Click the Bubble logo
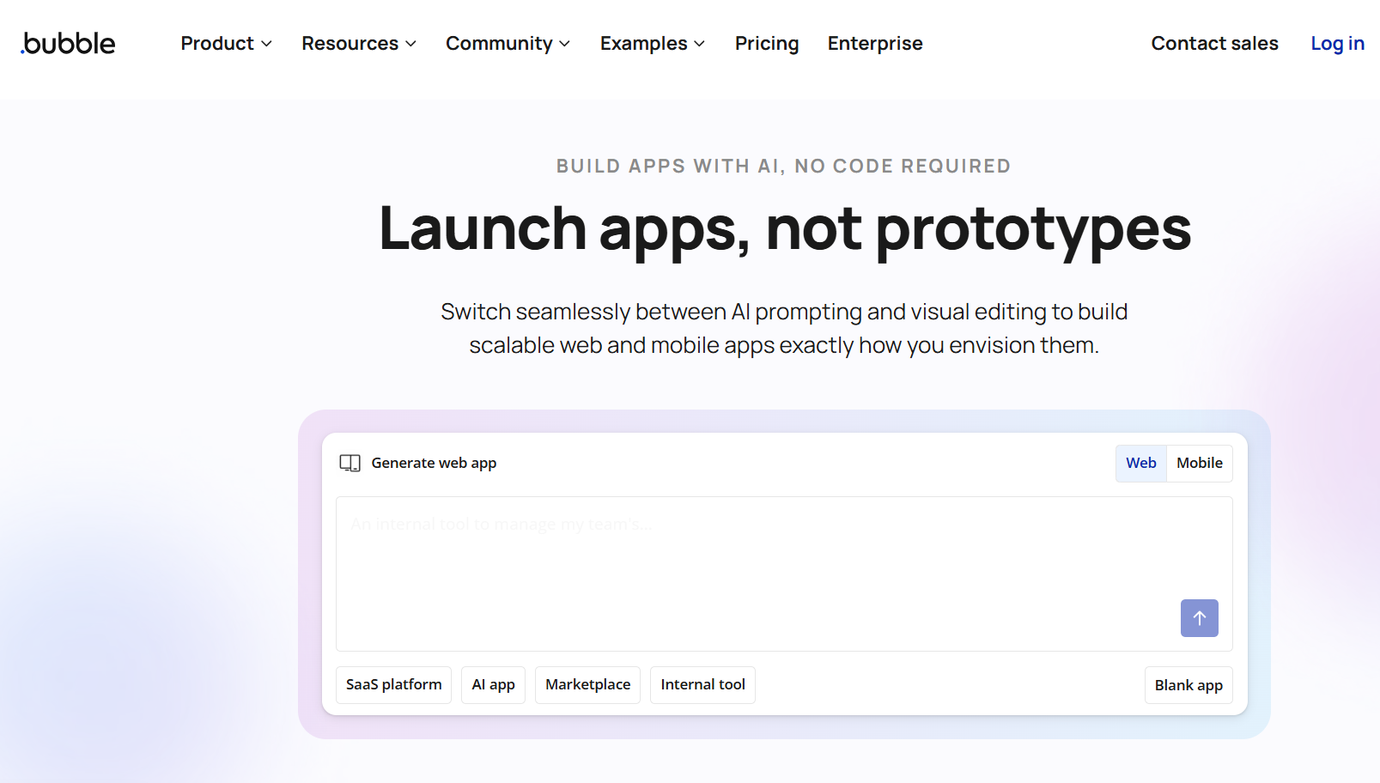The height and width of the screenshot is (783, 1380). (68, 43)
